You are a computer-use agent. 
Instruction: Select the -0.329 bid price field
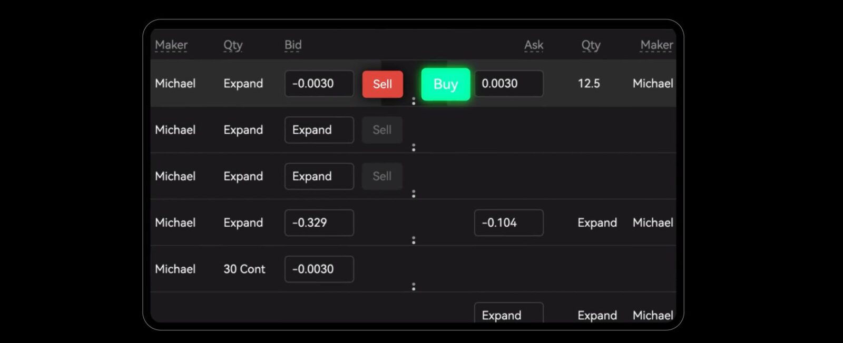[x=319, y=223]
